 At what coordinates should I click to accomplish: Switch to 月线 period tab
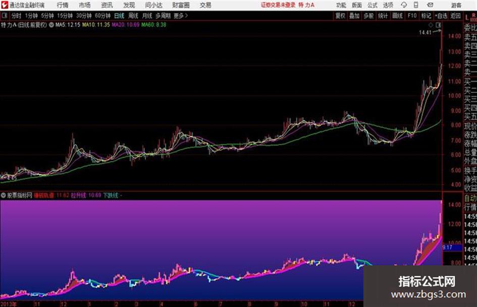point(147,16)
